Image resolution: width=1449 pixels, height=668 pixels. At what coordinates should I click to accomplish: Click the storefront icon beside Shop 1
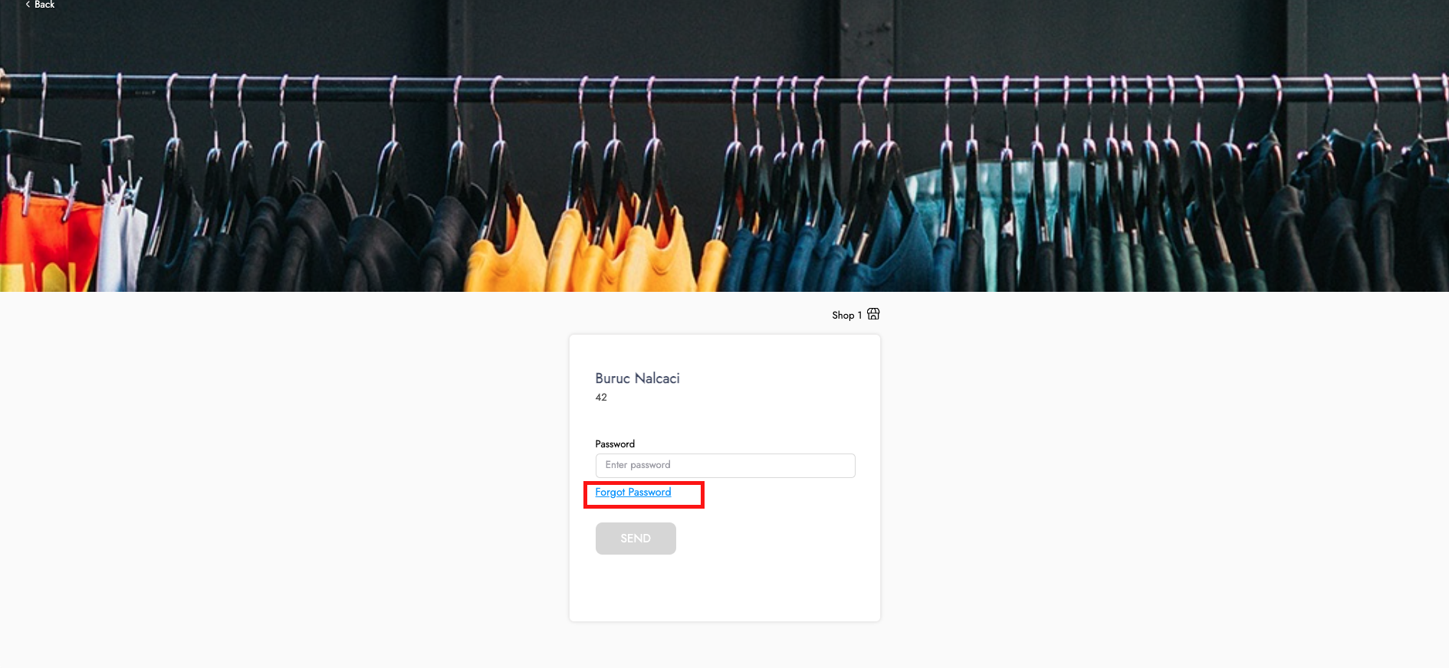point(873,314)
